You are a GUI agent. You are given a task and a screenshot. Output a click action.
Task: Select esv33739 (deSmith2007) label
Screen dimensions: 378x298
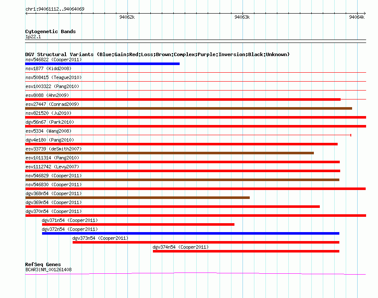click(54, 149)
